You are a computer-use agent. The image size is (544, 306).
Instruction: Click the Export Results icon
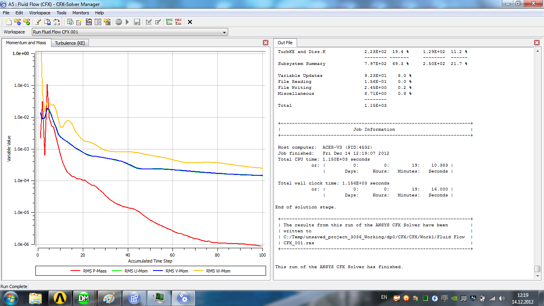[47, 22]
